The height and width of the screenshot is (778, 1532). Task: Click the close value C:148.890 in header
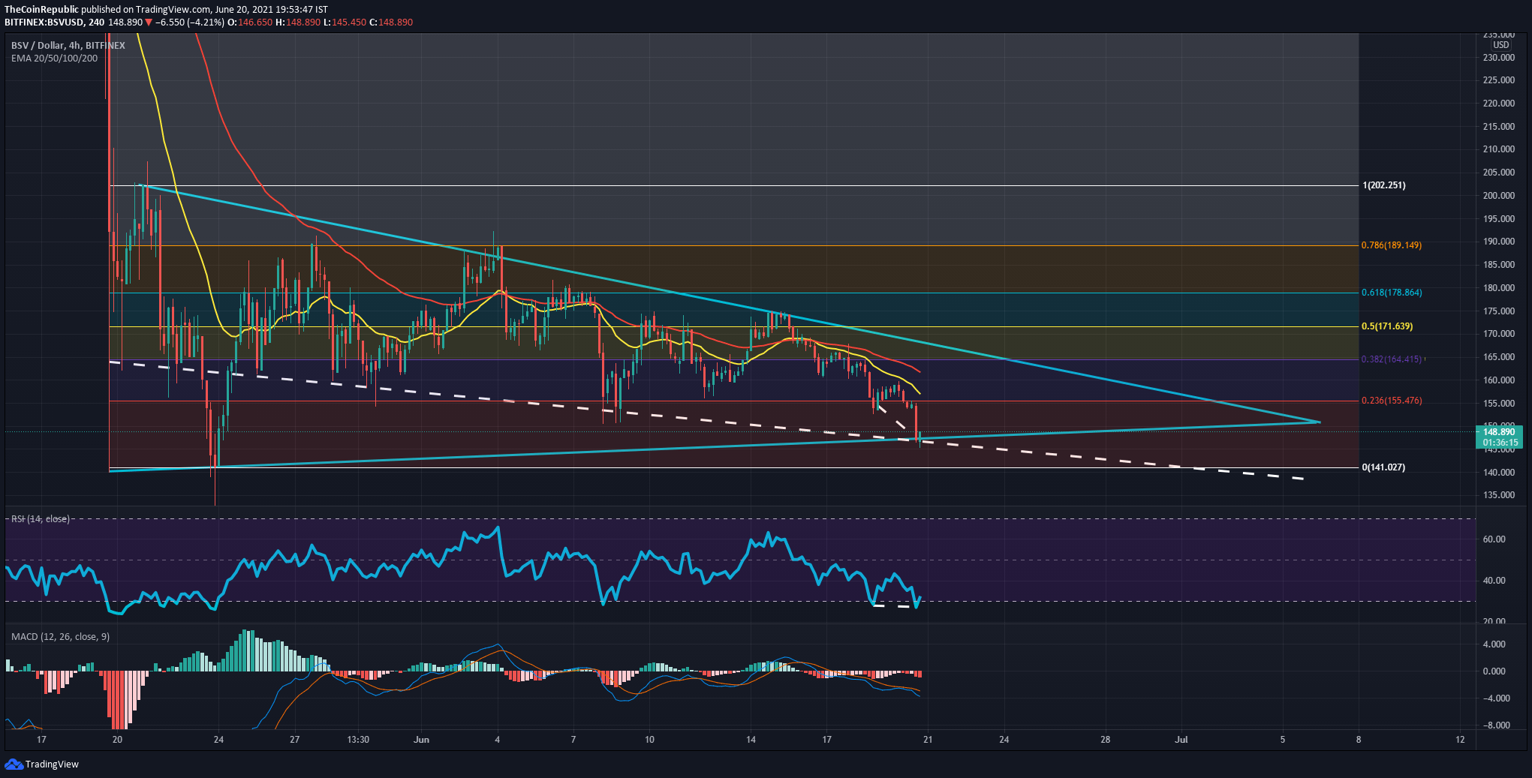[391, 23]
